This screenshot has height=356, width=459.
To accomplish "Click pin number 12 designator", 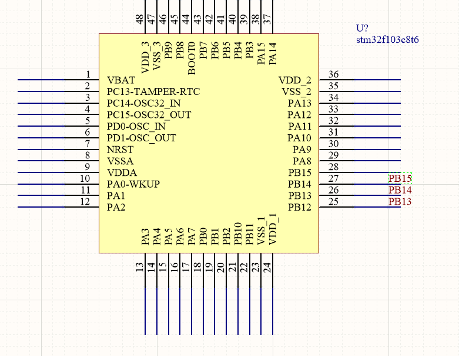I will pyautogui.click(x=85, y=202).
